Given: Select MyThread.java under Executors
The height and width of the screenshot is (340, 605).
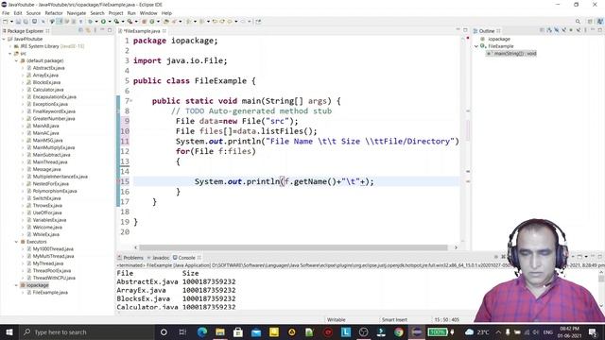Looking at the screenshot, I should [47, 263].
